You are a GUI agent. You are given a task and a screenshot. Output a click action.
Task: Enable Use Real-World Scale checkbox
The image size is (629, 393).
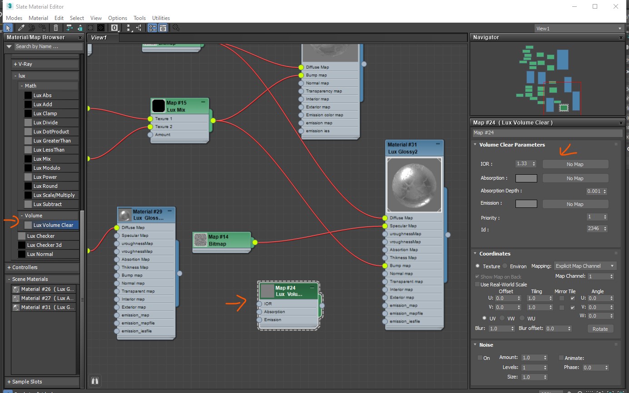[477, 285]
